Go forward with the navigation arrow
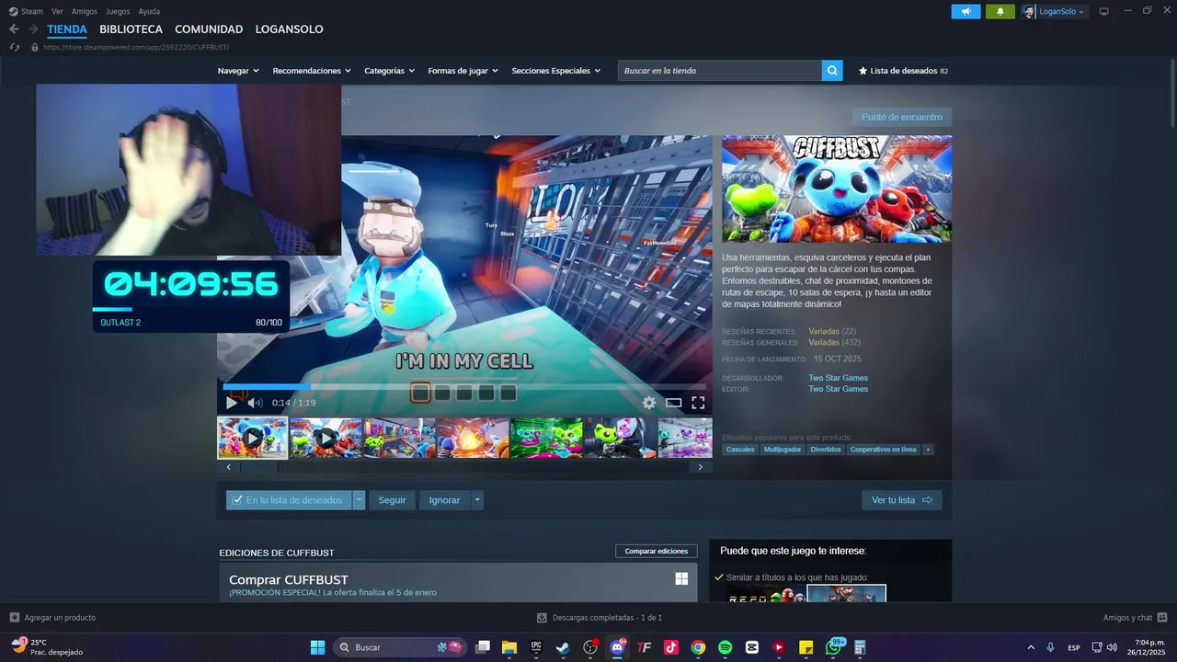This screenshot has height=662, width=1177. (x=33, y=29)
